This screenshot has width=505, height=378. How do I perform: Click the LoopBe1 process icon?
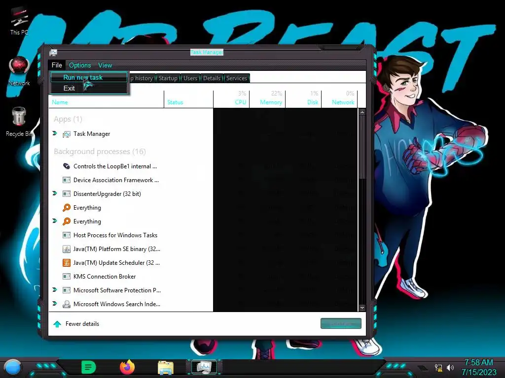pos(67,166)
